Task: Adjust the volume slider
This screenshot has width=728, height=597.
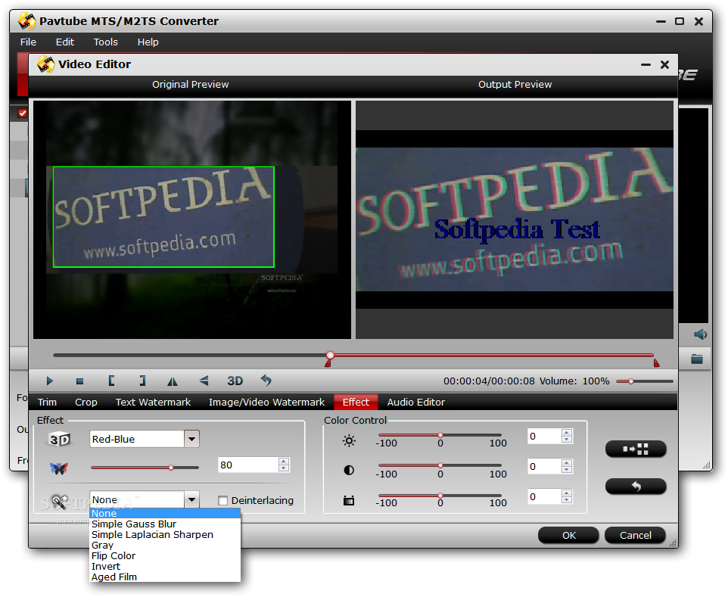Action: [631, 381]
